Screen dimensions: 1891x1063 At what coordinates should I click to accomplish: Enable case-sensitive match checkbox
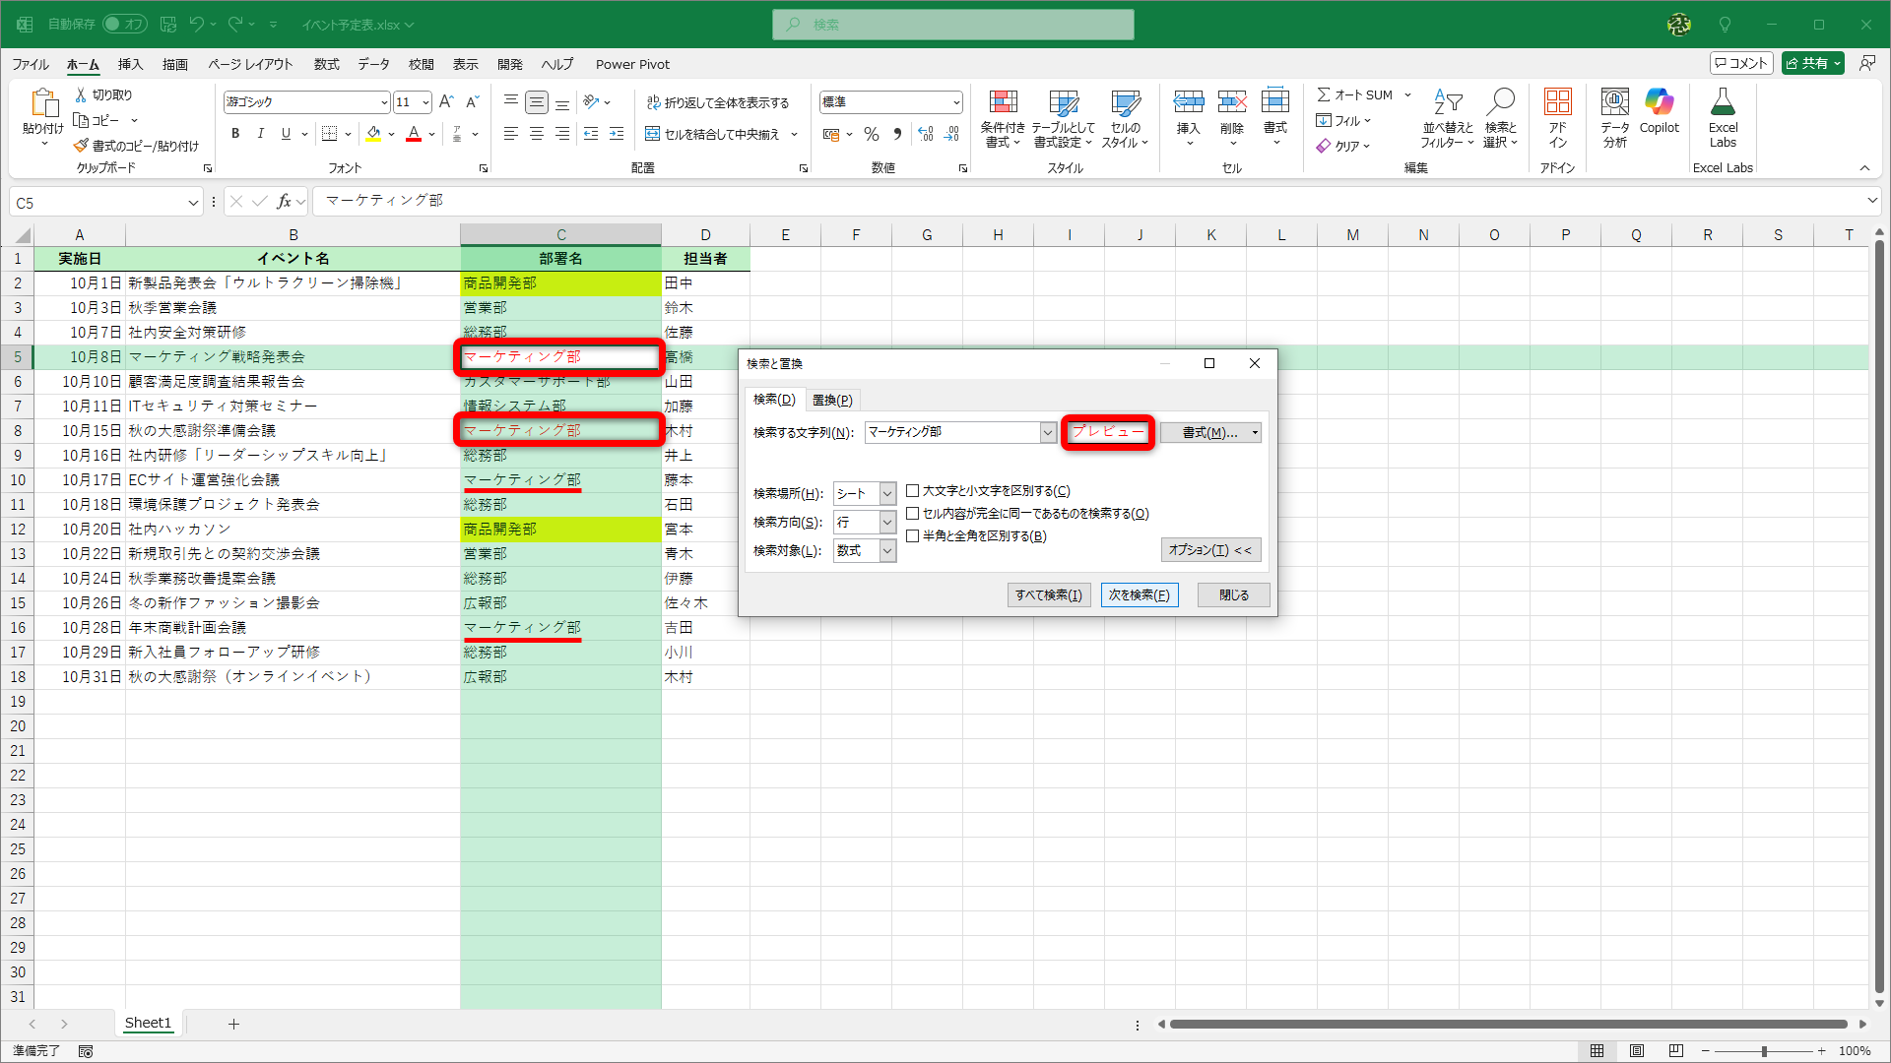click(913, 490)
